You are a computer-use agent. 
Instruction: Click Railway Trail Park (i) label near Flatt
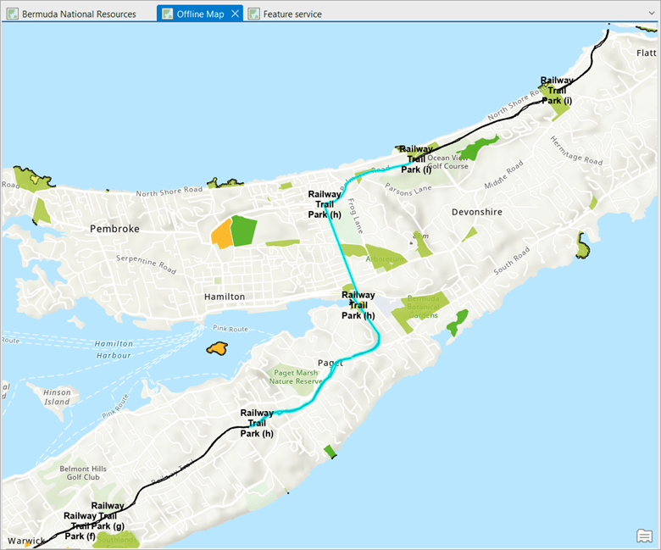tap(557, 90)
